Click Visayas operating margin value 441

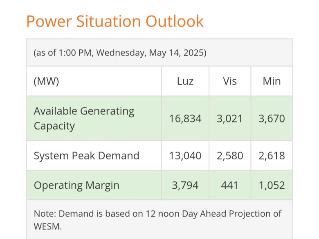click(230, 185)
